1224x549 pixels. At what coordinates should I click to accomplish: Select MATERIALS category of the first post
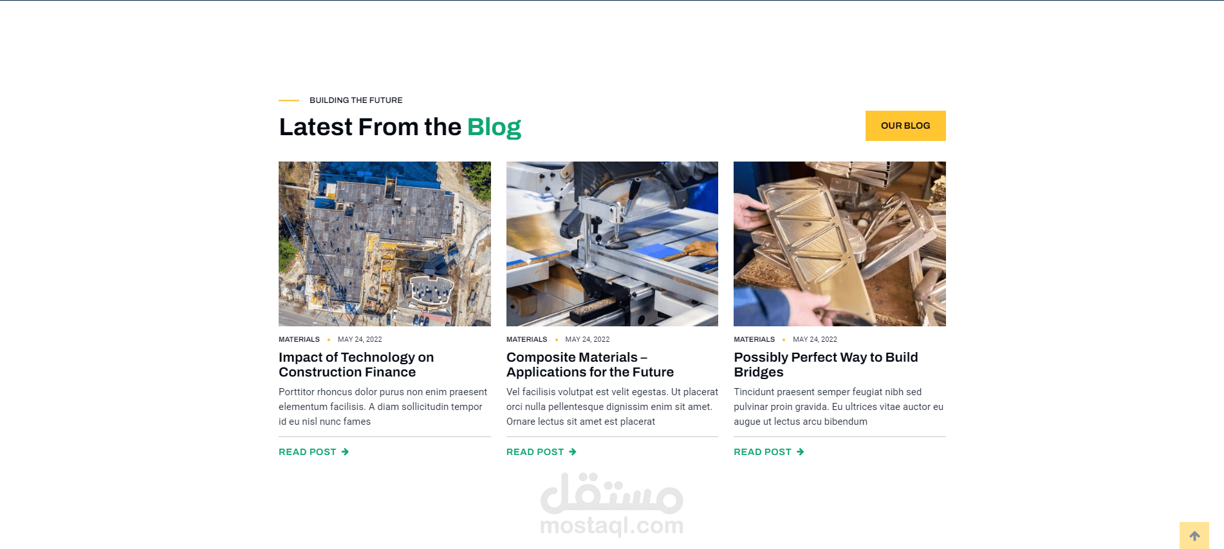[x=299, y=339]
